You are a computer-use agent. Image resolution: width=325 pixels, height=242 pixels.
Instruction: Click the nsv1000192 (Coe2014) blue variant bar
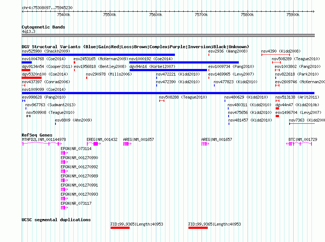184,62
